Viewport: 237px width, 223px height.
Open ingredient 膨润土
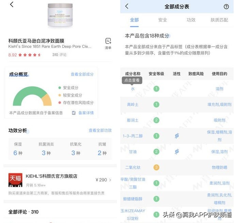point(133,120)
